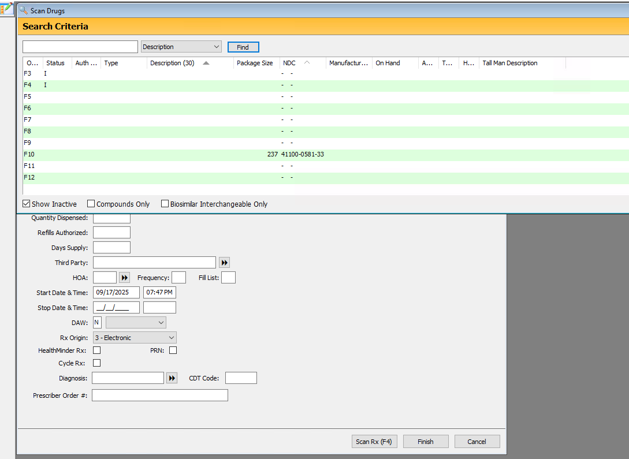Select the F10 drug row with NDC 41100-0581-33
The image size is (629, 459).
pyautogui.click(x=302, y=154)
